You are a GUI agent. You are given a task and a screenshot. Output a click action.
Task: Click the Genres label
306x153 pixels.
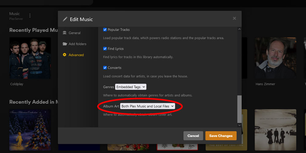point(109,87)
